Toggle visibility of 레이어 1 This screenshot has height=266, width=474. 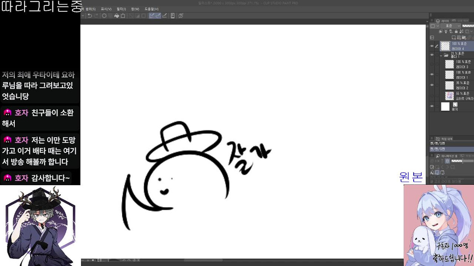432,74
